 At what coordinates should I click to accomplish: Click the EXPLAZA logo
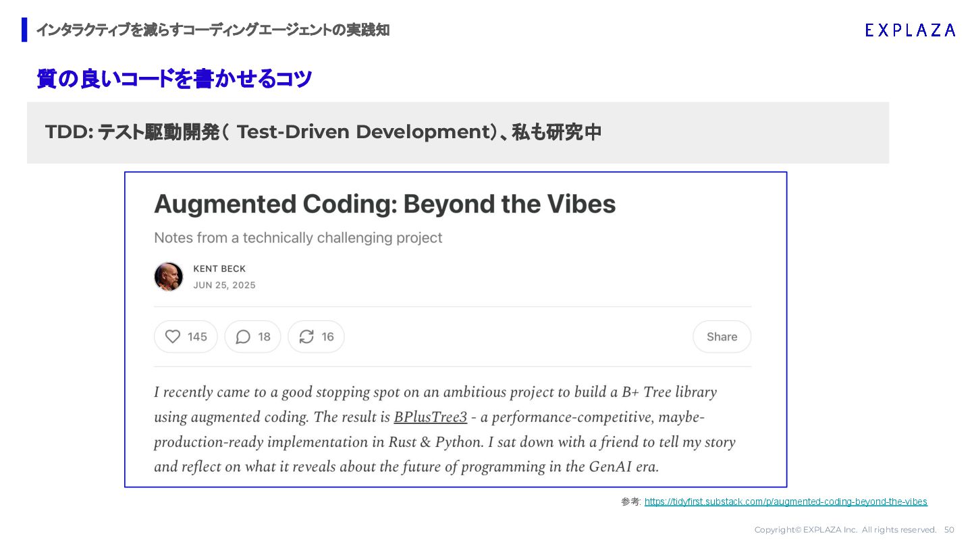(910, 30)
